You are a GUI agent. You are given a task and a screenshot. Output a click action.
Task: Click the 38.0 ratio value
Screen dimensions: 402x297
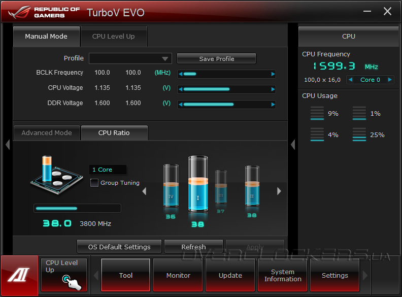coord(57,223)
